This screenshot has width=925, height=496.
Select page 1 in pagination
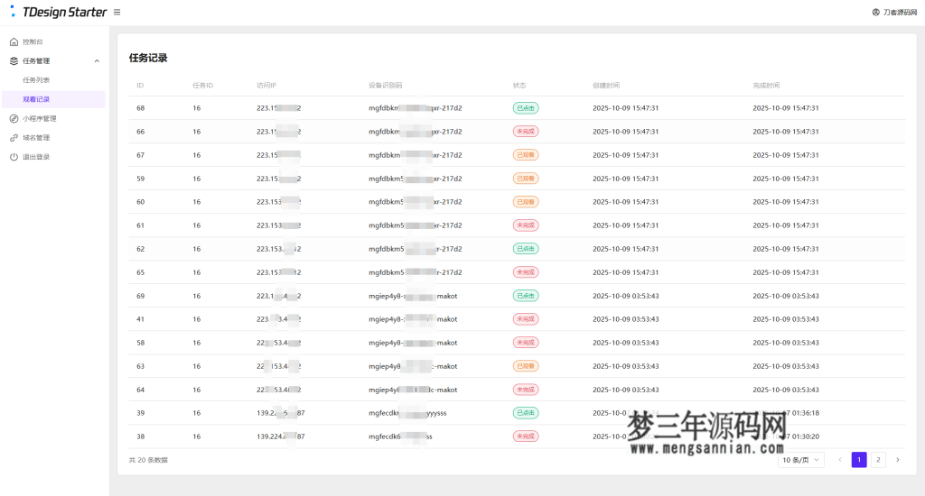pyautogui.click(x=859, y=460)
